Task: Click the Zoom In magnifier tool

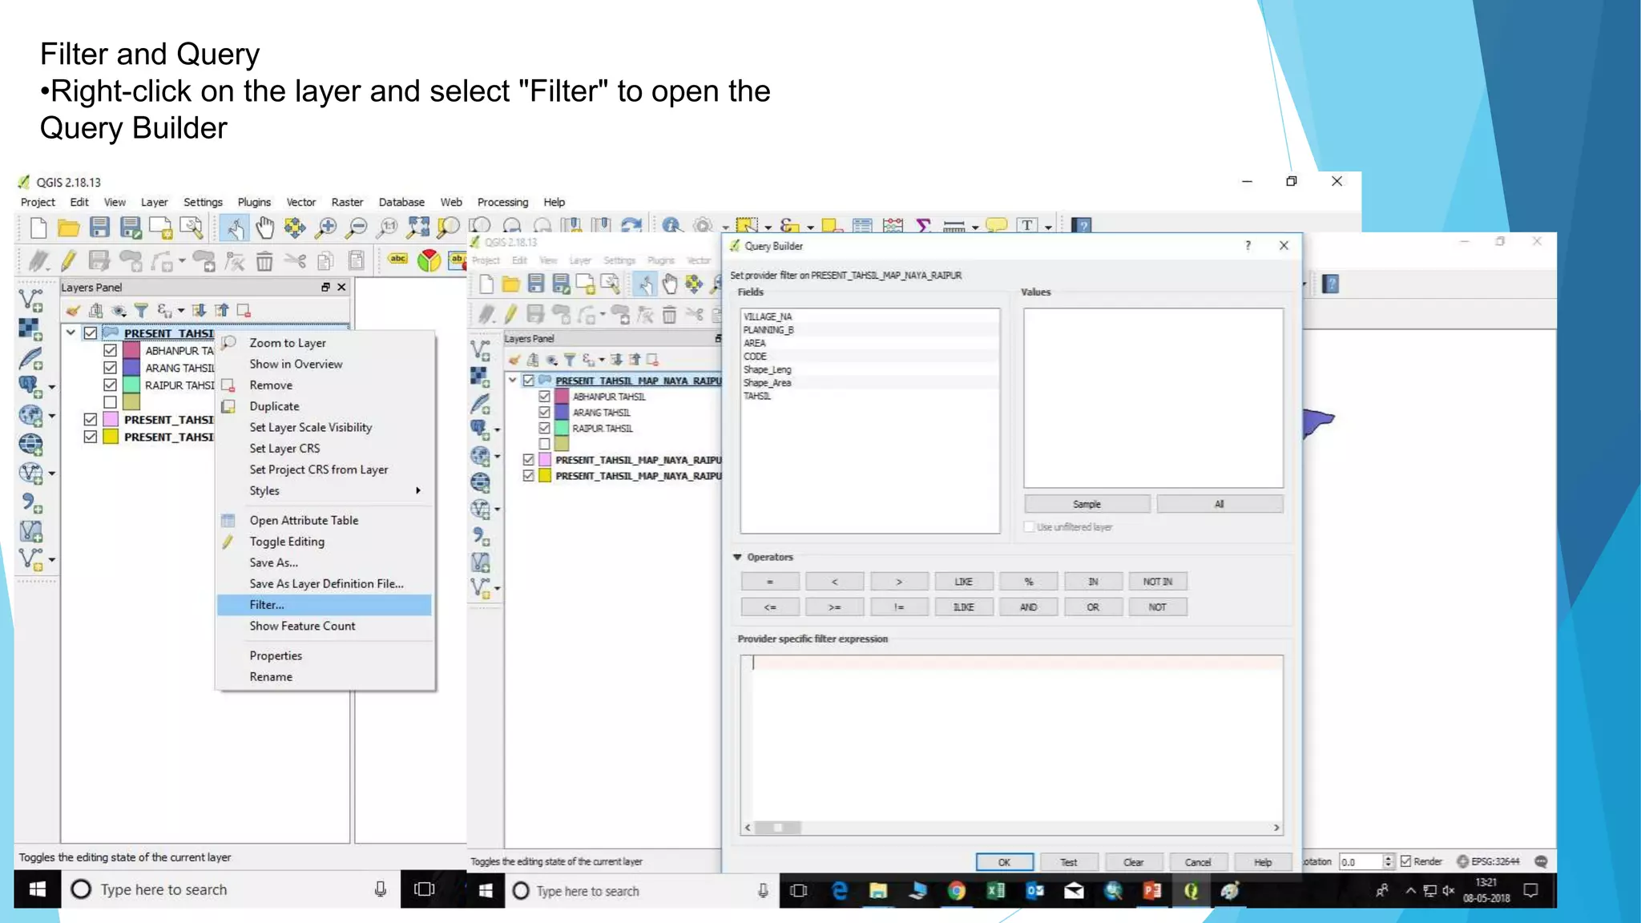Action: 325,228
